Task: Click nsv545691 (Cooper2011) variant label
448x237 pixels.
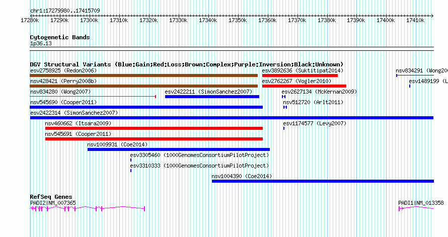Action: [x=79, y=134]
